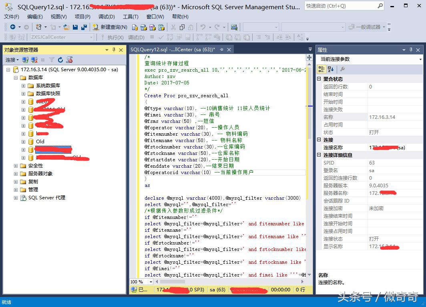
Task: Click the Save floppy disk icon
Action: 75,27
